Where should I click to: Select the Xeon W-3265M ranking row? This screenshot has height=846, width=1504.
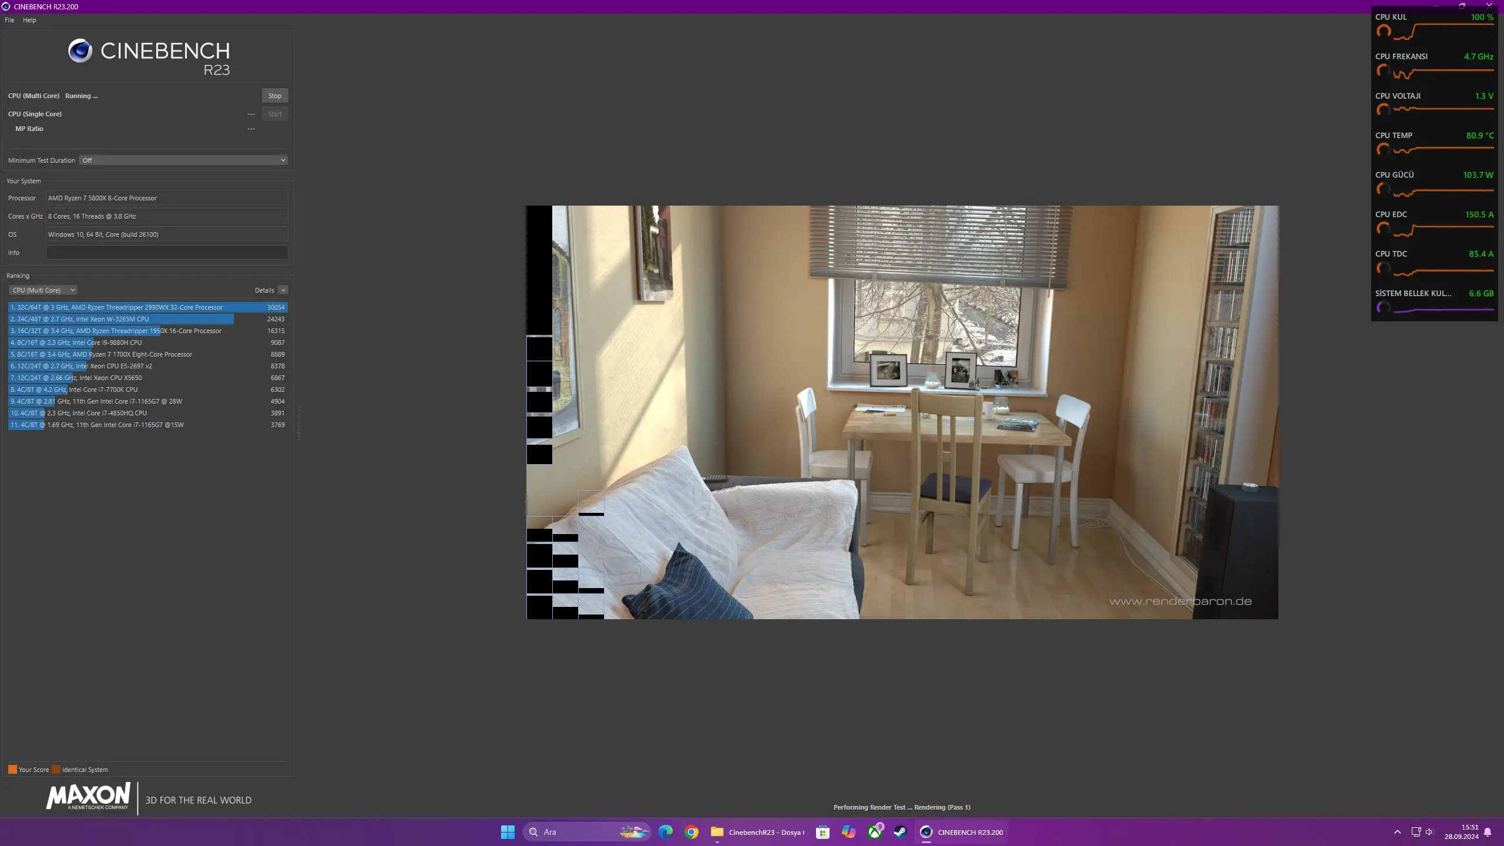click(148, 319)
